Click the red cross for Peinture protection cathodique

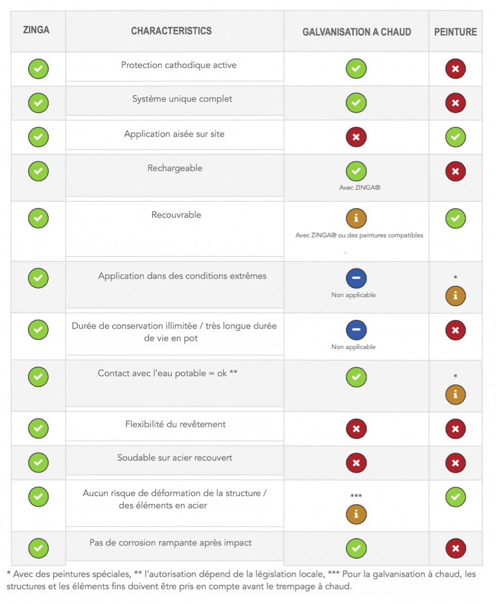tap(455, 69)
